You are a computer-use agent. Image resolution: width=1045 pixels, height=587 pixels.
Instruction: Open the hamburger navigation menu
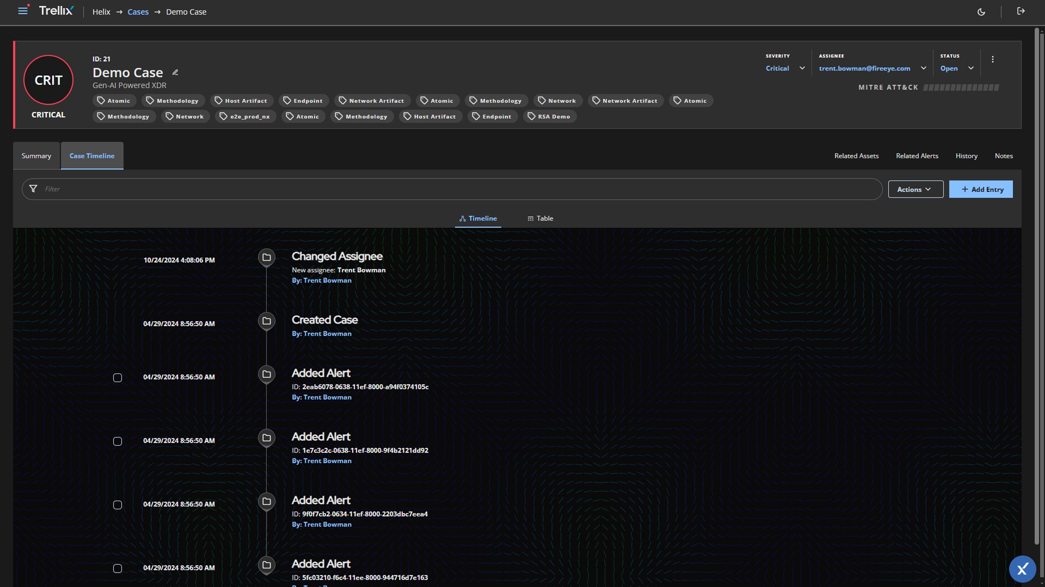point(23,11)
